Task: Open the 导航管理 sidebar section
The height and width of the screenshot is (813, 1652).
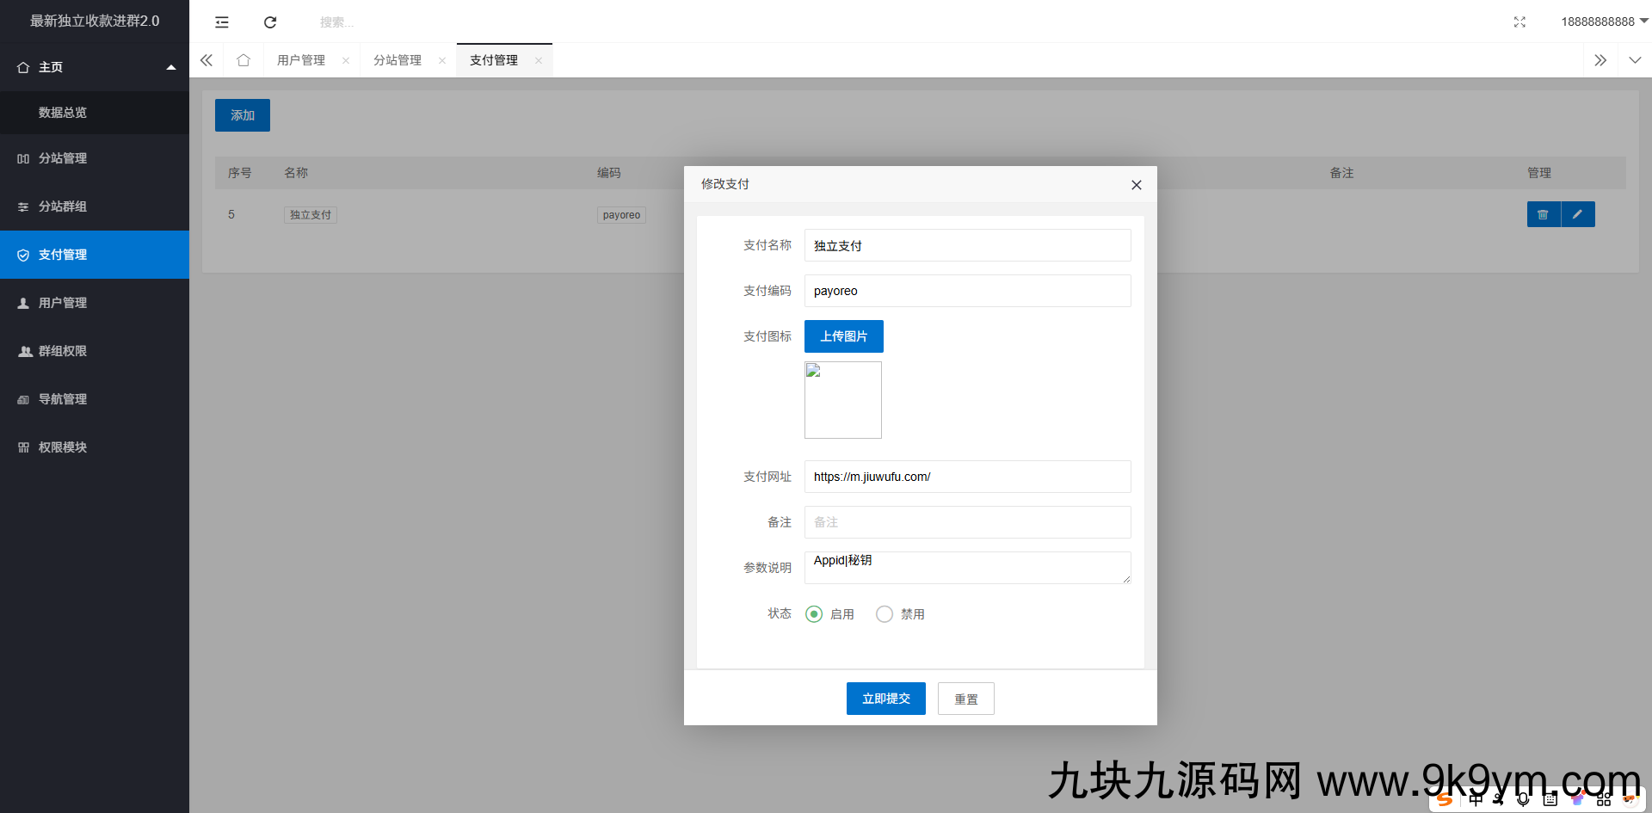Action: (61, 399)
